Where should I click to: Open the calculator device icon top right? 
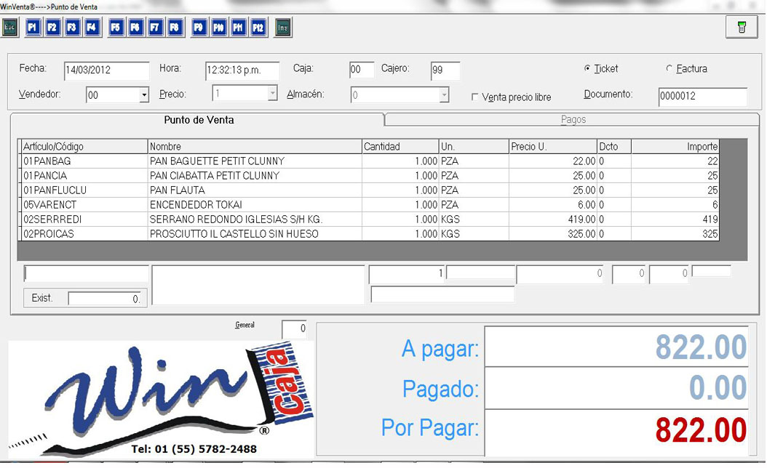(741, 27)
